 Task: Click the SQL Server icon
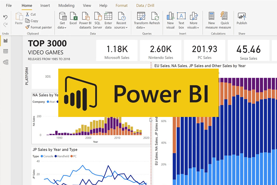[x=97, y=16]
